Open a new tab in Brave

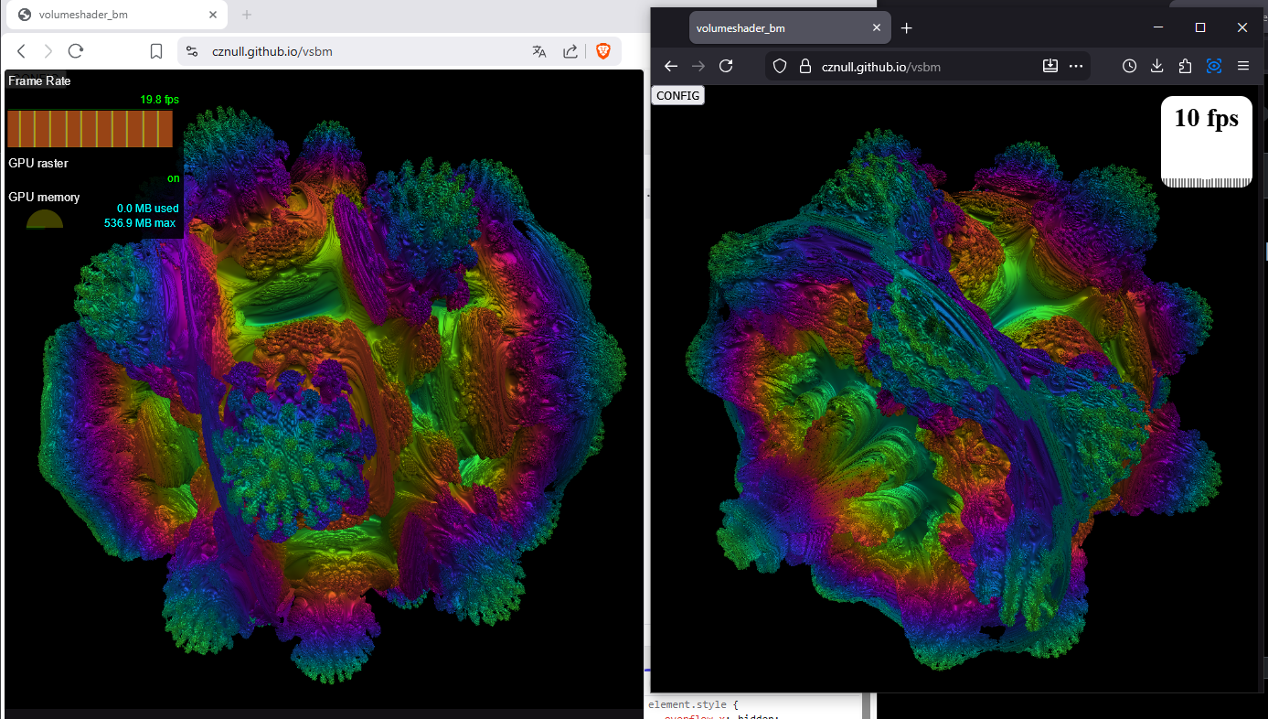pyautogui.click(x=246, y=15)
